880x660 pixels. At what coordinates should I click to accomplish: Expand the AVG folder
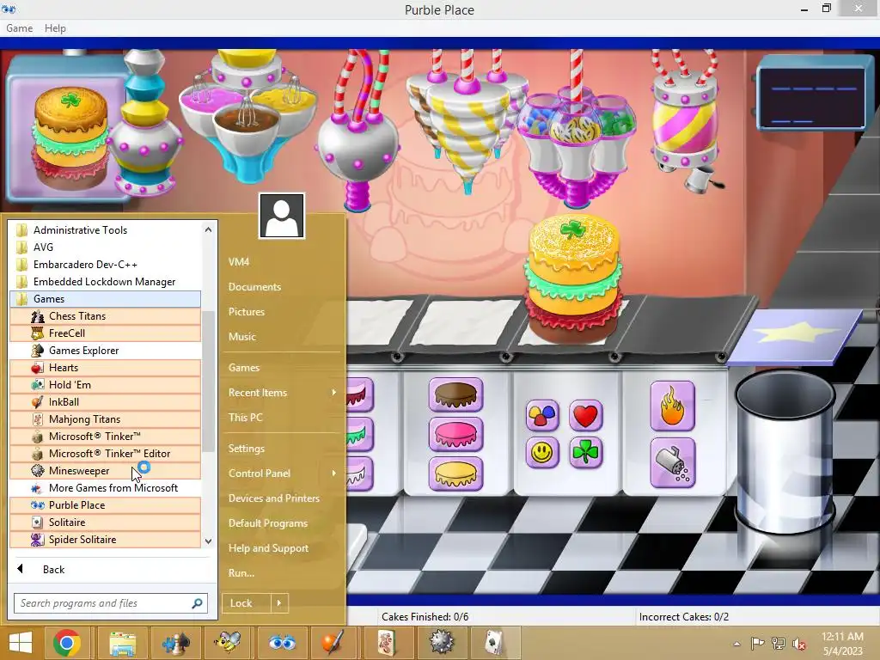pyautogui.click(x=105, y=247)
